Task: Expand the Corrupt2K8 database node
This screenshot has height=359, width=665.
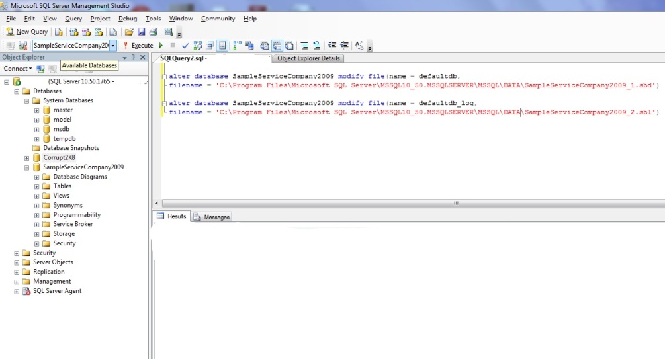Action: [27, 158]
